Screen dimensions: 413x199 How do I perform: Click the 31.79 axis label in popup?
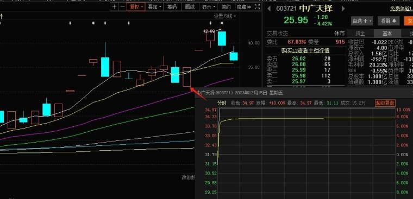211,155
